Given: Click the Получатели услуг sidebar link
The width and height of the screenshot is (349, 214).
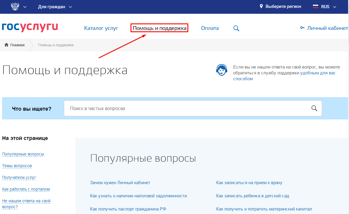Looking at the screenshot, I should [x=19, y=177].
